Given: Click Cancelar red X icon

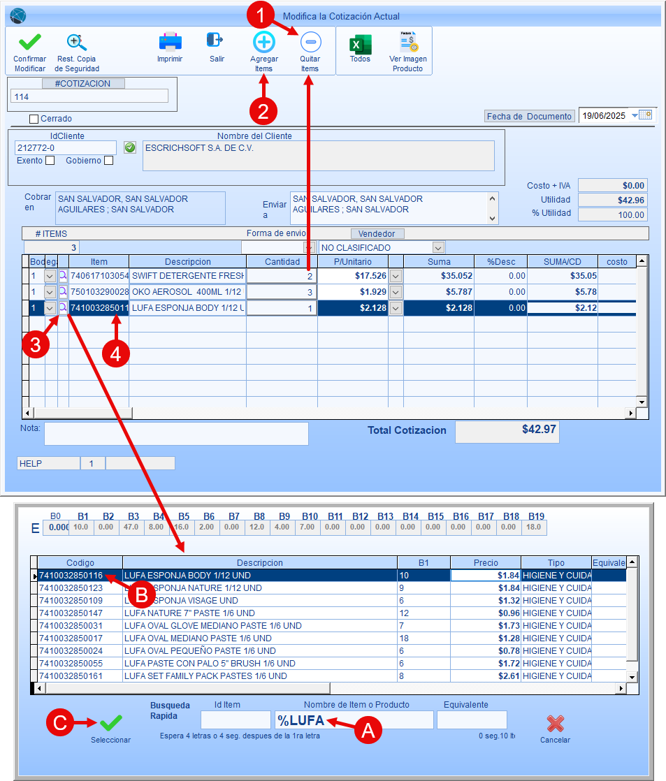Looking at the screenshot, I should (x=556, y=723).
